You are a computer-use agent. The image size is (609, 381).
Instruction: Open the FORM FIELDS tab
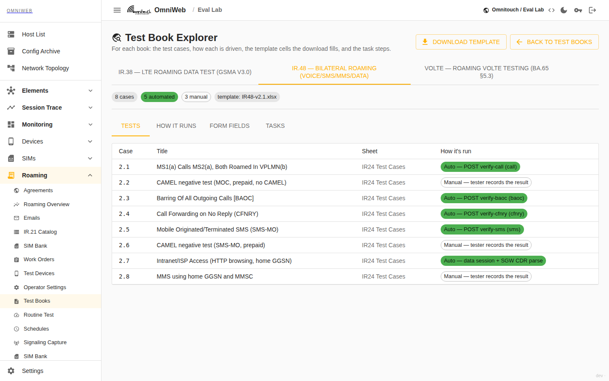(230, 126)
